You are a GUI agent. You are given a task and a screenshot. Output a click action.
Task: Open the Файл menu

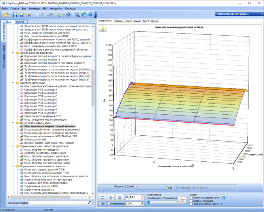[x=4, y=8]
